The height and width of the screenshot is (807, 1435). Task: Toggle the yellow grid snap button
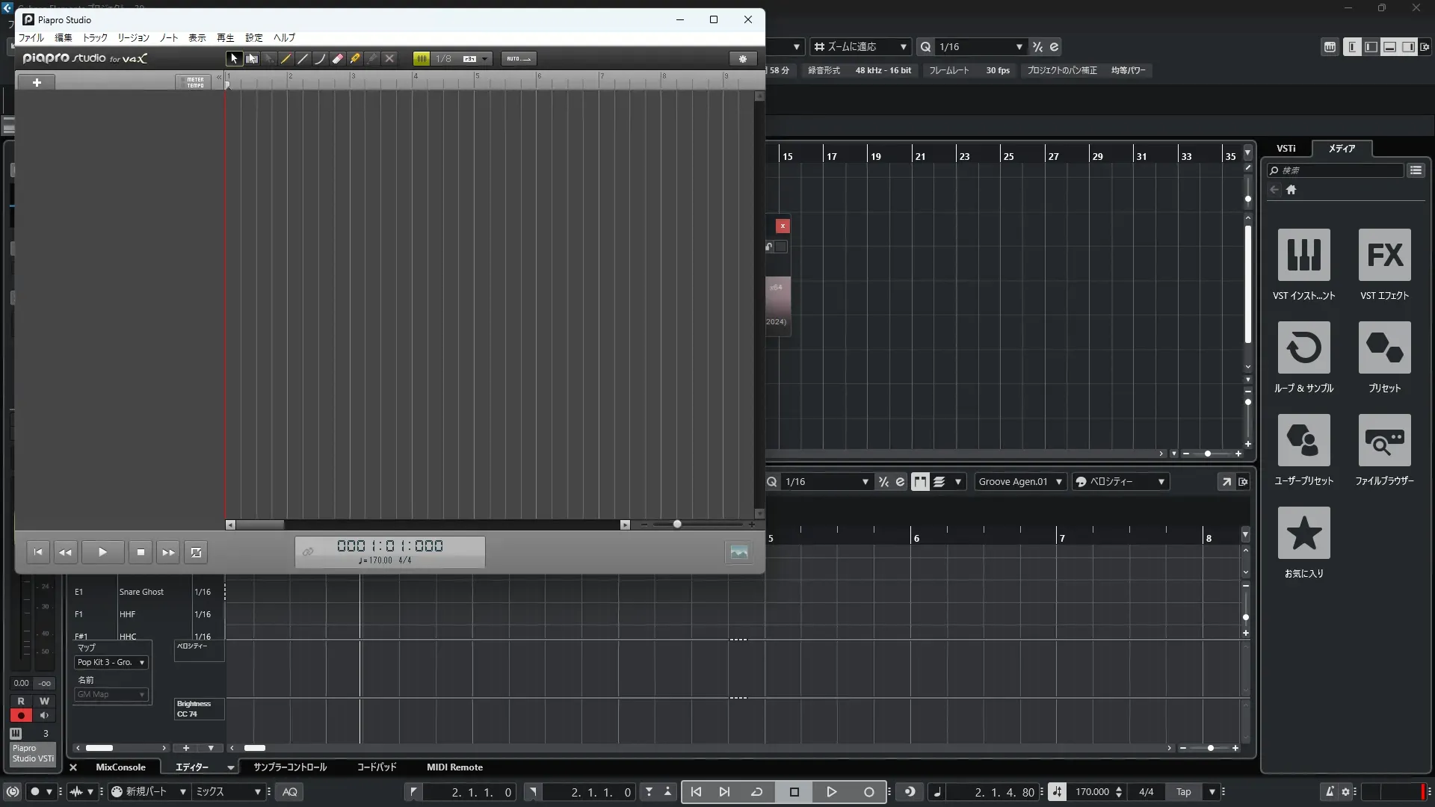(422, 58)
